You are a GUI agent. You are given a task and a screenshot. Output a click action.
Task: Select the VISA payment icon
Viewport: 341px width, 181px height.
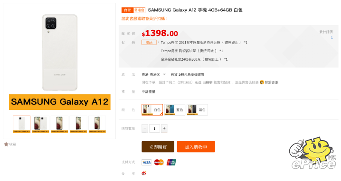[x=146, y=163]
